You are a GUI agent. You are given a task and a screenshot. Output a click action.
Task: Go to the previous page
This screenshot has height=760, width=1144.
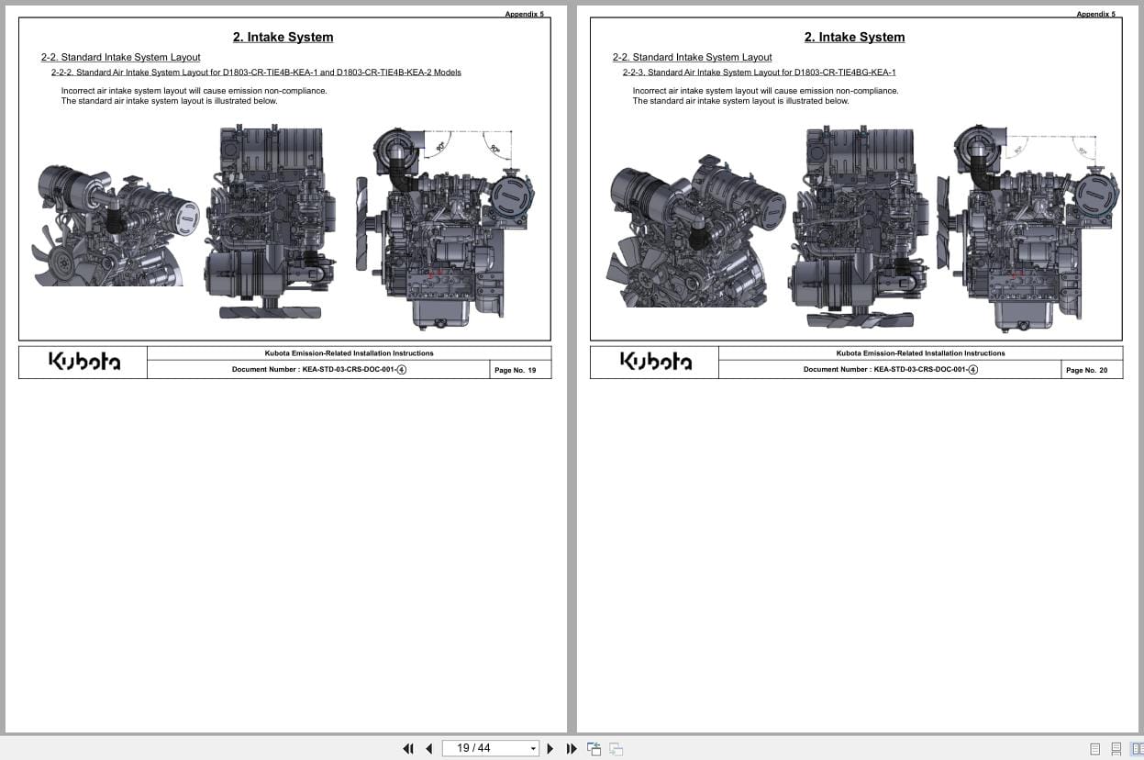(x=428, y=748)
